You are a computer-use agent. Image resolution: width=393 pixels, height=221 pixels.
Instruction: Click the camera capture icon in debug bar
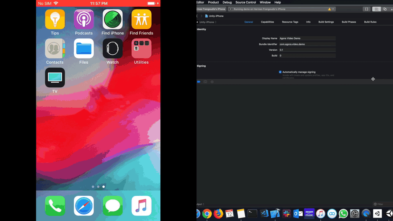click(x=205, y=82)
